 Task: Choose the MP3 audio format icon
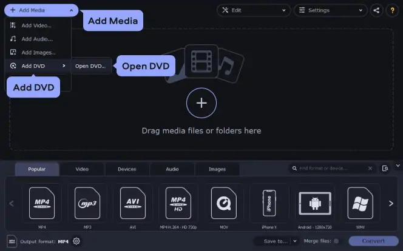[87, 203]
